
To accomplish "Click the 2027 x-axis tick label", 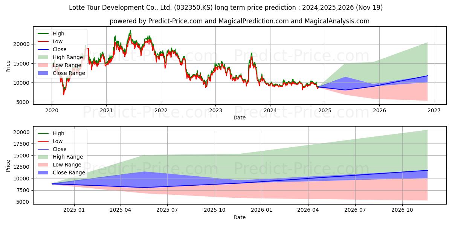I will click(x=434, y=110).
